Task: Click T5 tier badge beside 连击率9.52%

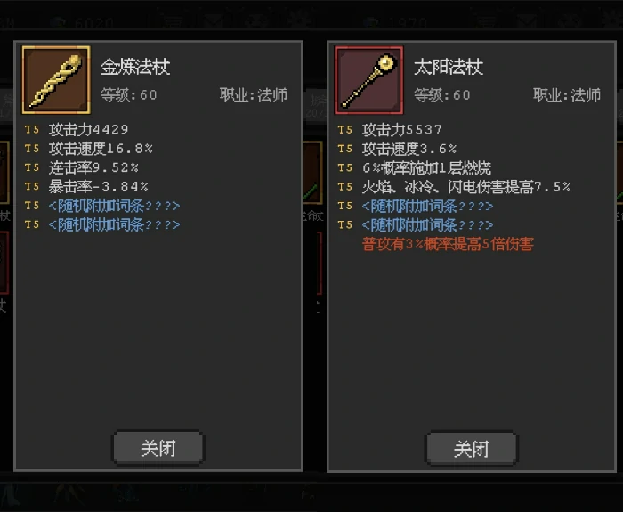Action: (32, 167)
